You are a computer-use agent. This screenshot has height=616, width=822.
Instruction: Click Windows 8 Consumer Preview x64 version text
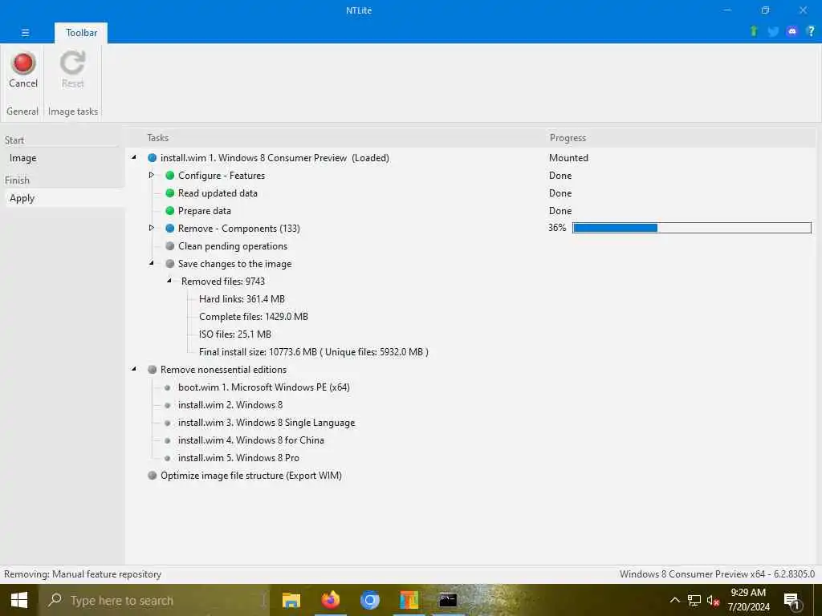(x=717, y=574)
